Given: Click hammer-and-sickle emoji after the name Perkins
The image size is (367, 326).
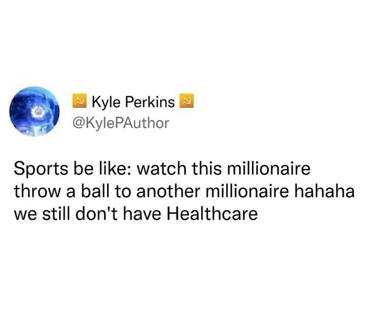Looking at the screenshot, I should [186, 101].
